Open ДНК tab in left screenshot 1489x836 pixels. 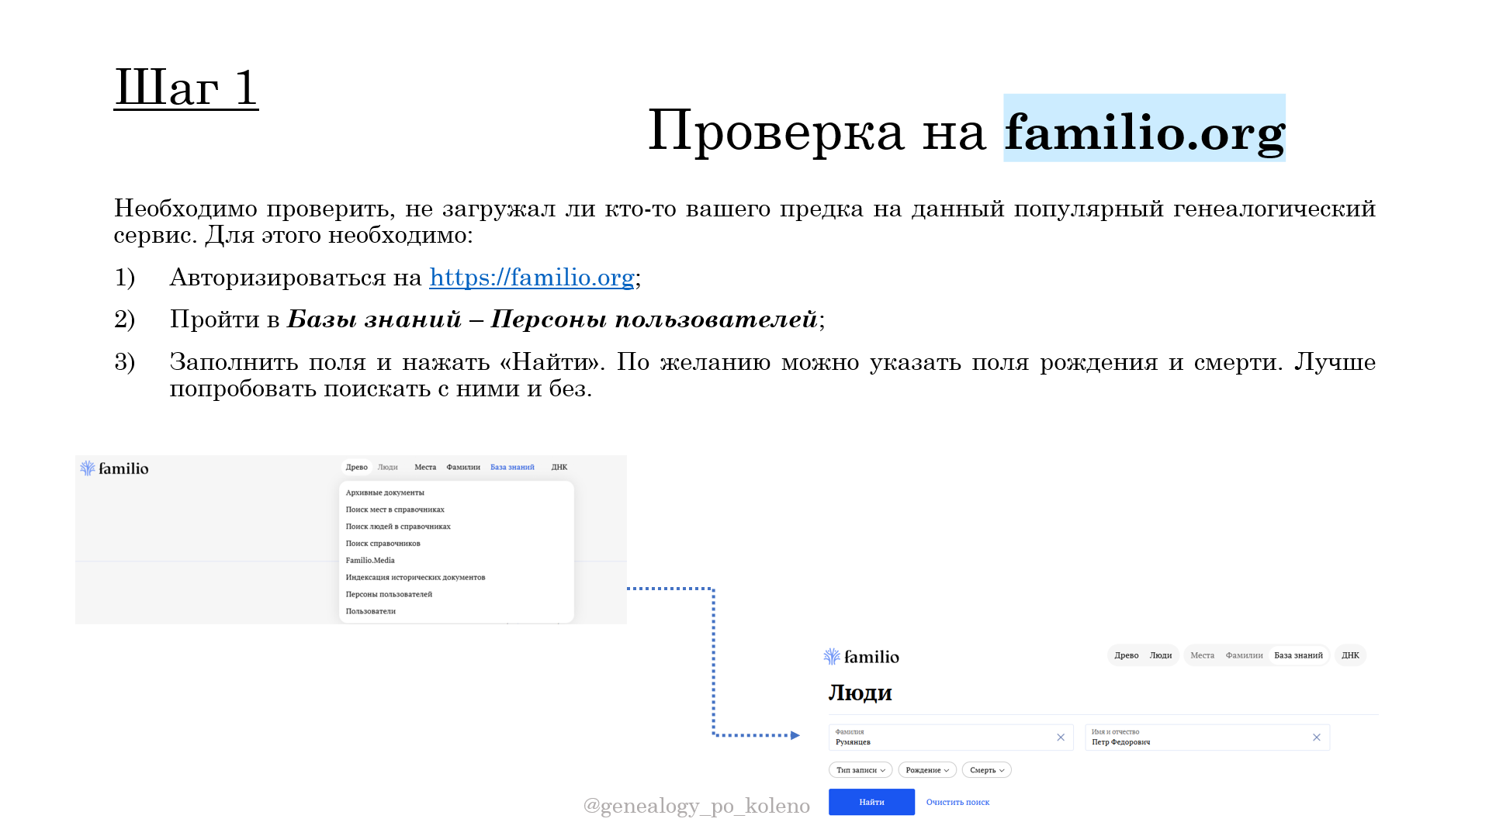pos(559,467)
